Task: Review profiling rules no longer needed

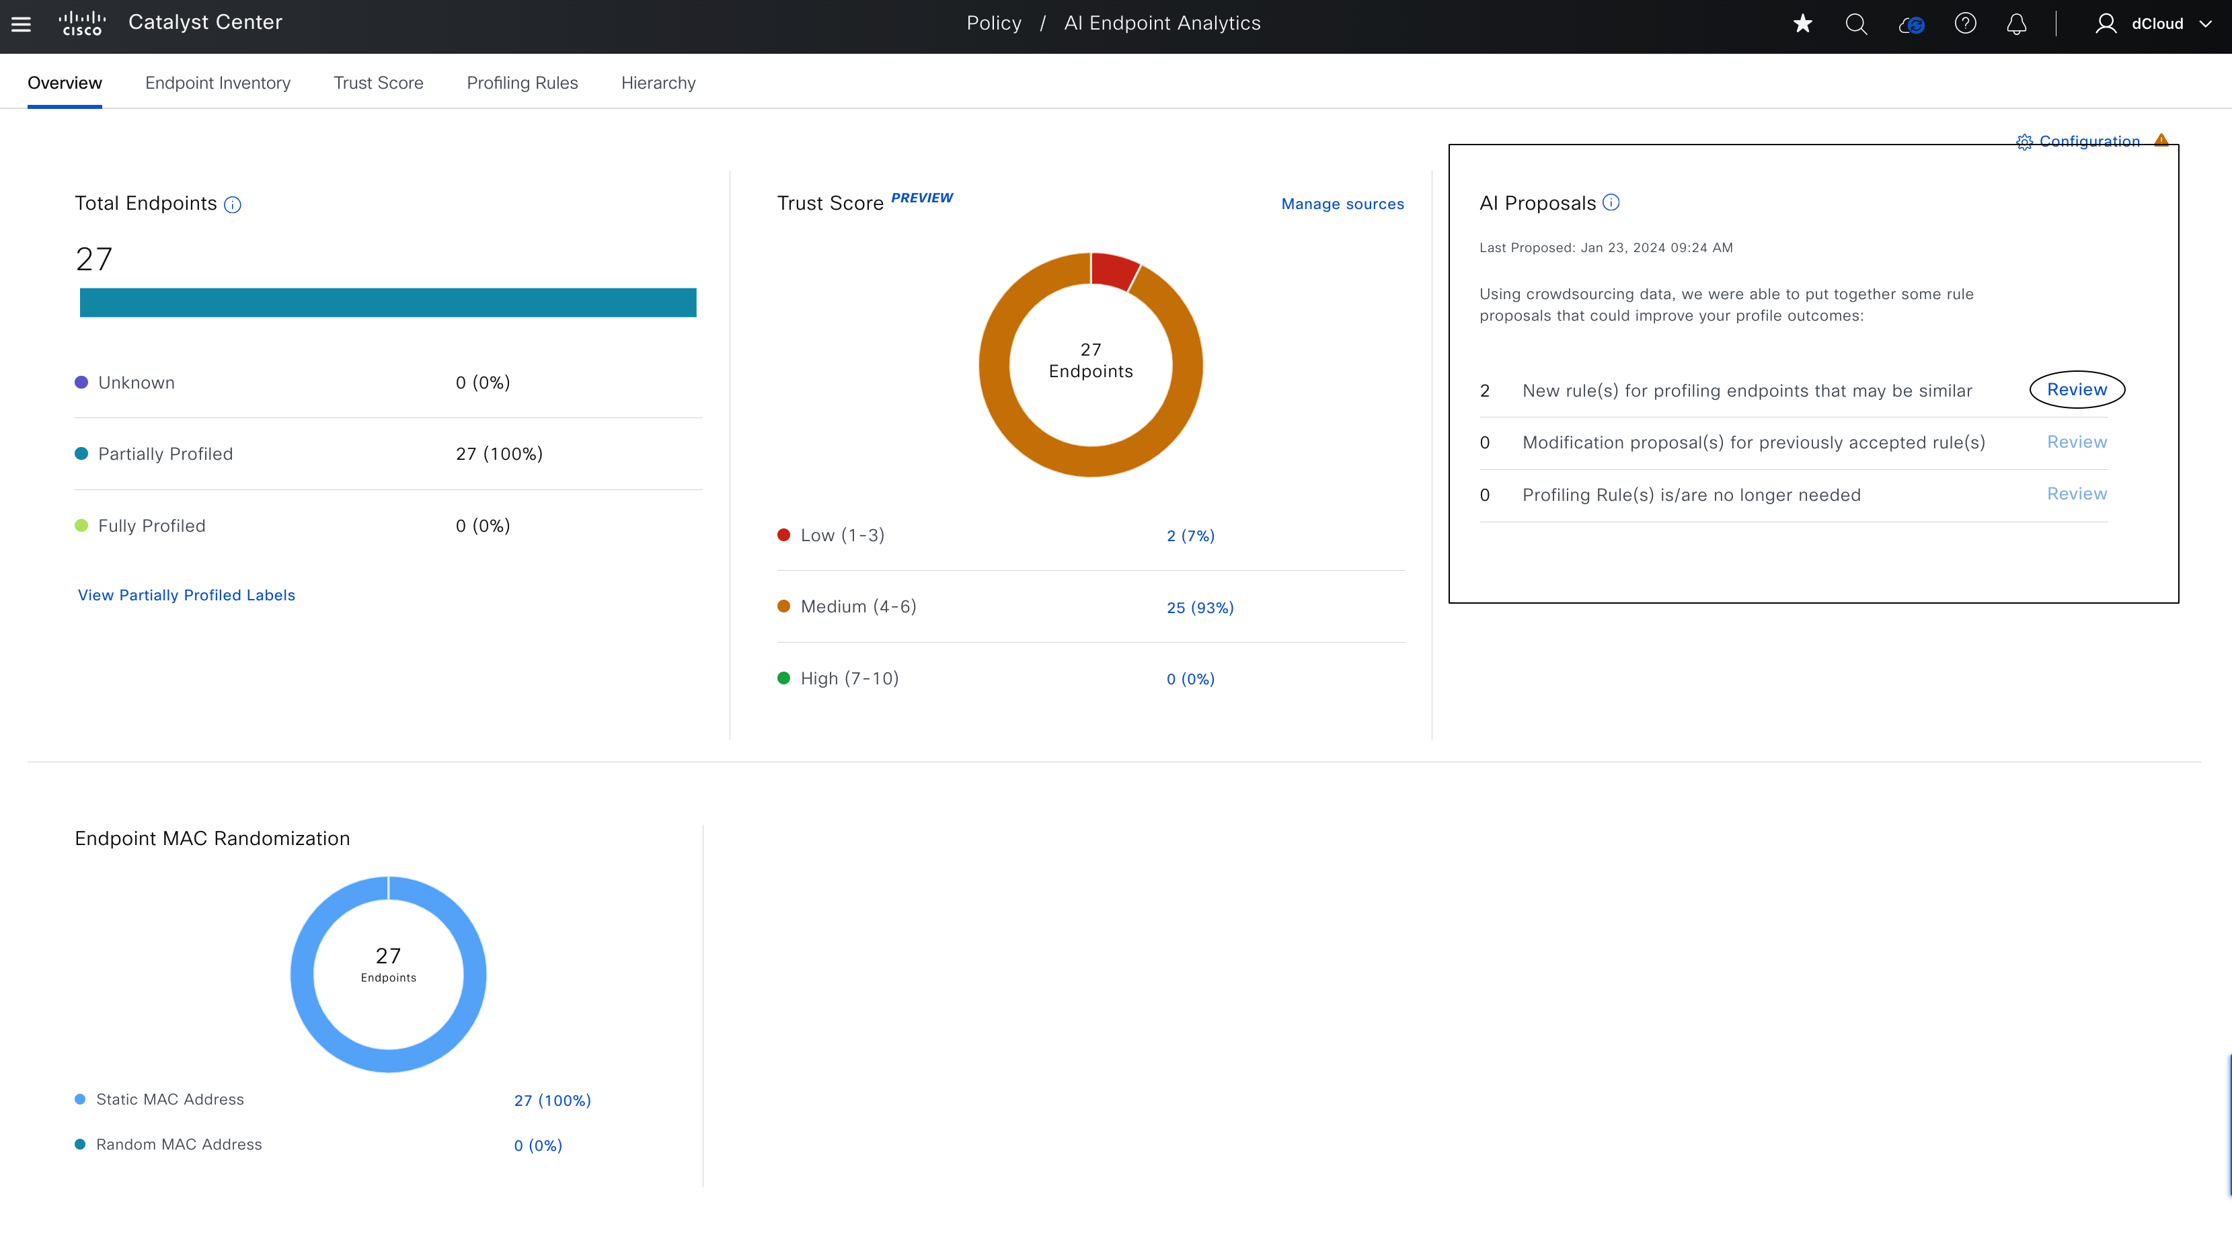Action: [2077, 494]
